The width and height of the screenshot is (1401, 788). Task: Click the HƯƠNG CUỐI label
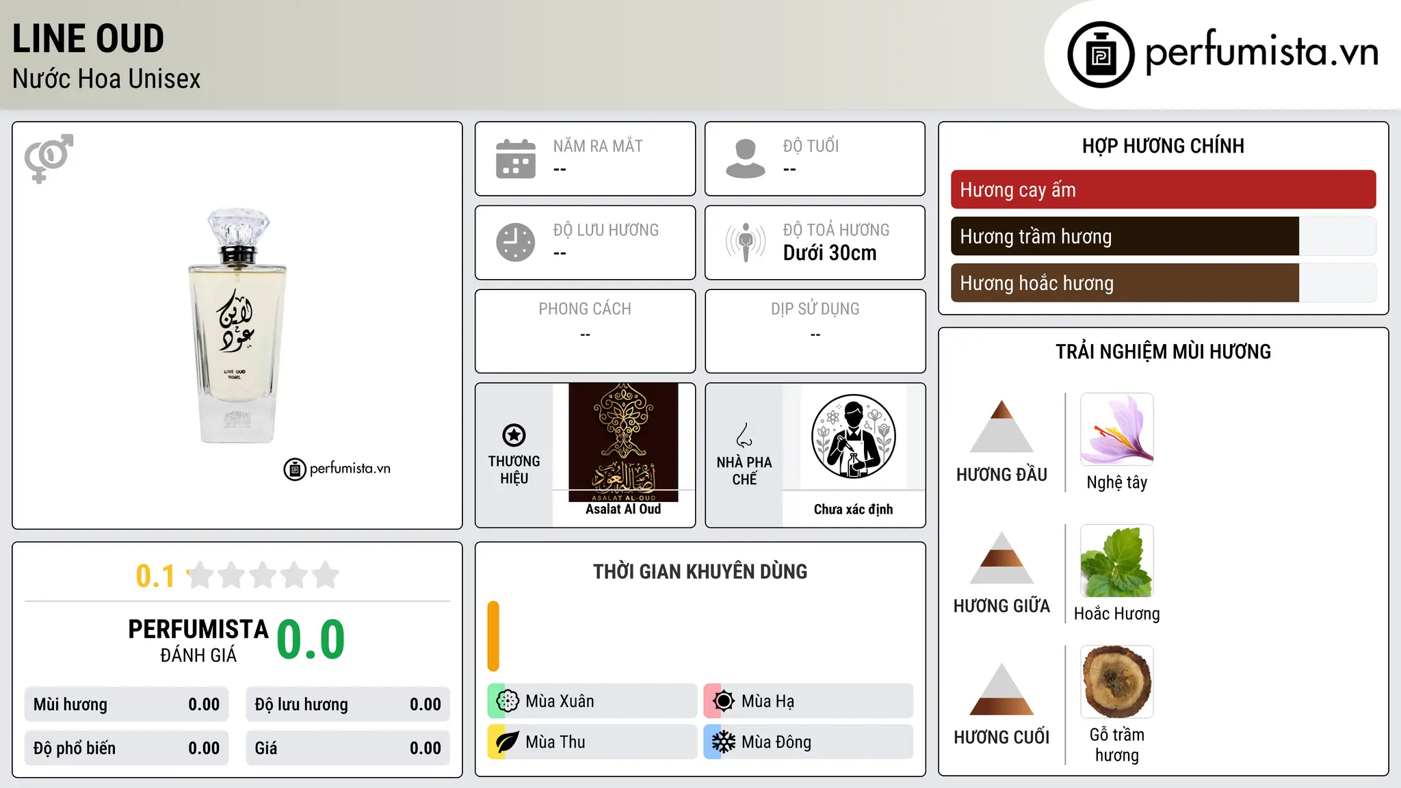tap(1001, 737)
